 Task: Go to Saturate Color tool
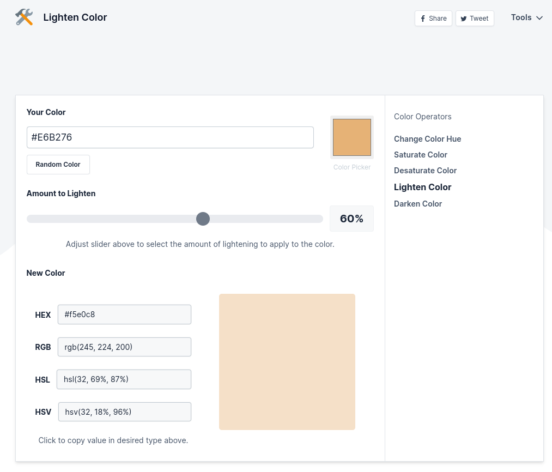click(420, 155)
